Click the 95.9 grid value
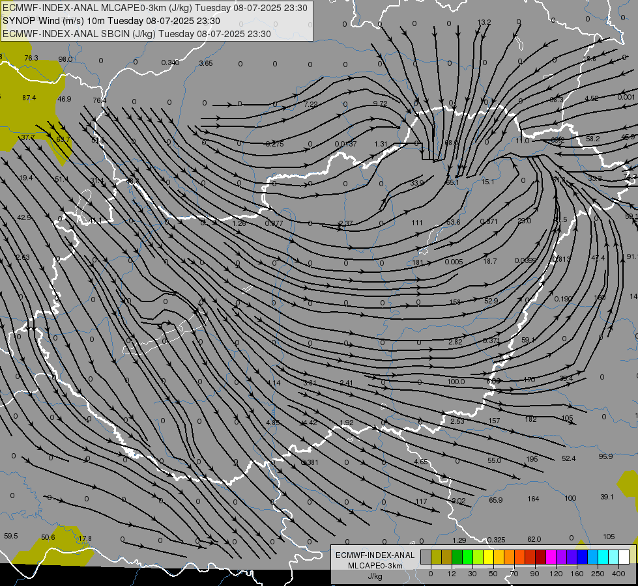The image size is (638, 586). coord(605,456)
